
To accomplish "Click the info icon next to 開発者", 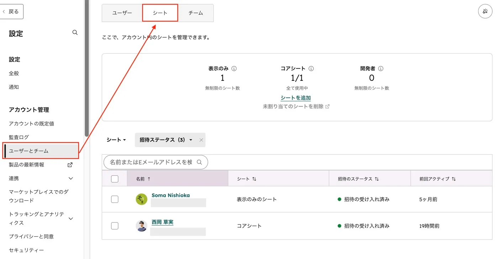I will pyautogui.click(x=380, y=68).
